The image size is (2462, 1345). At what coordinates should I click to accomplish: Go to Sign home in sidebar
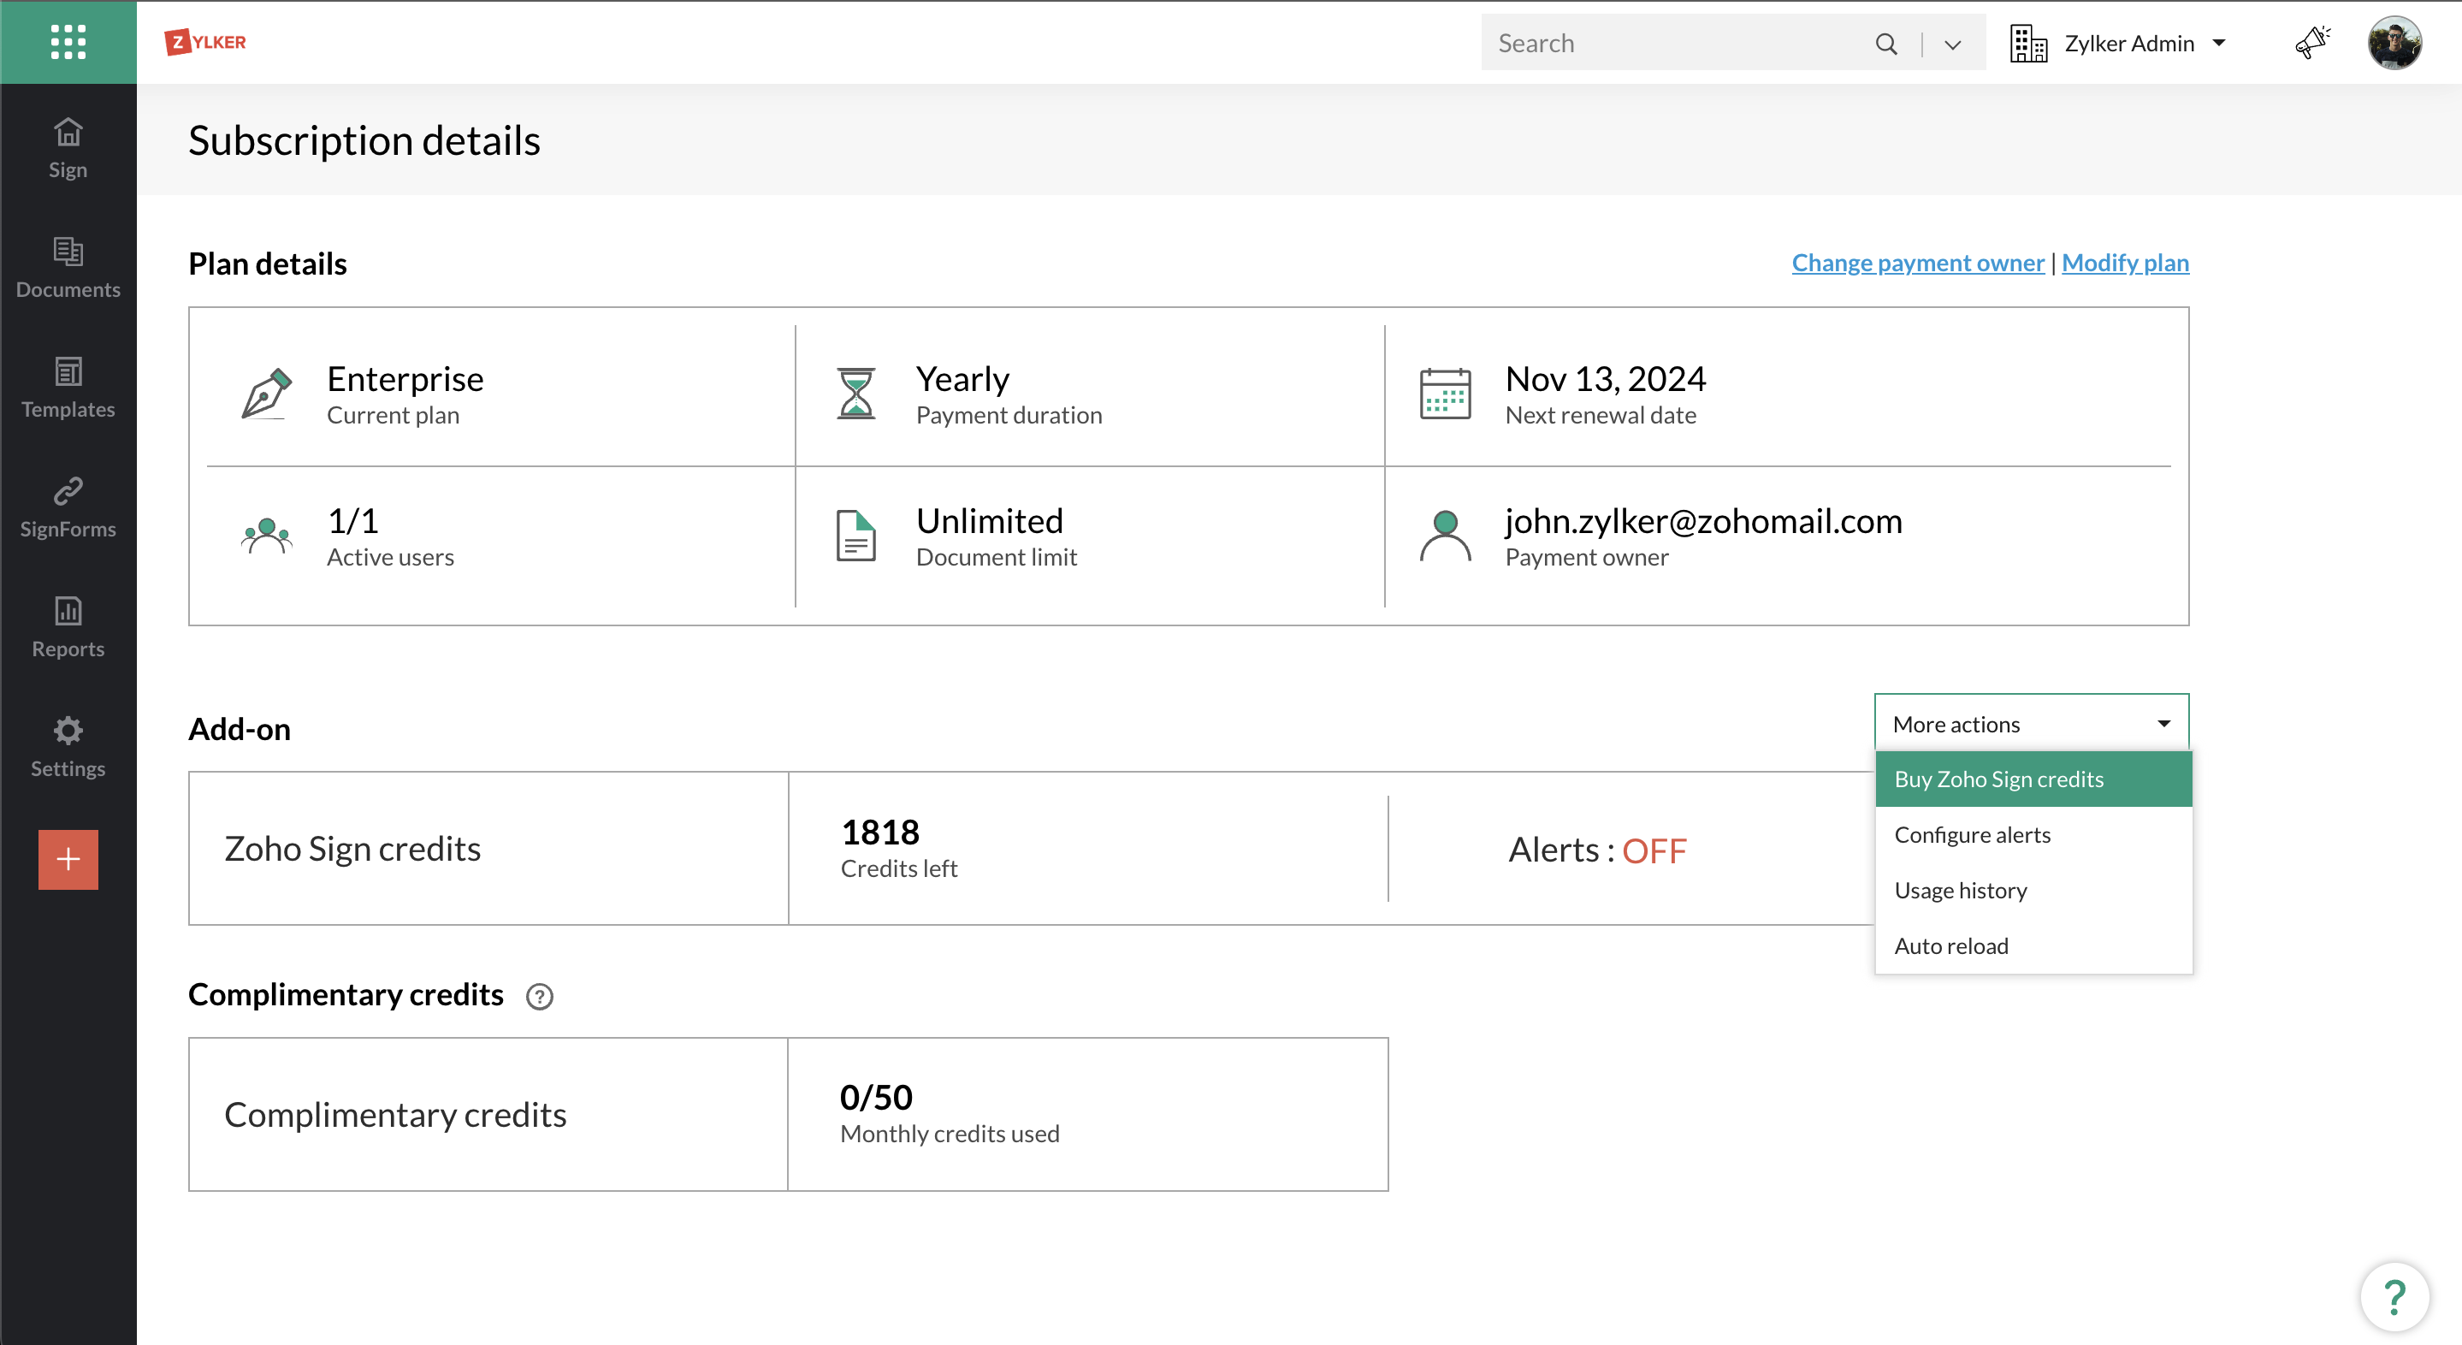(68, 148)
